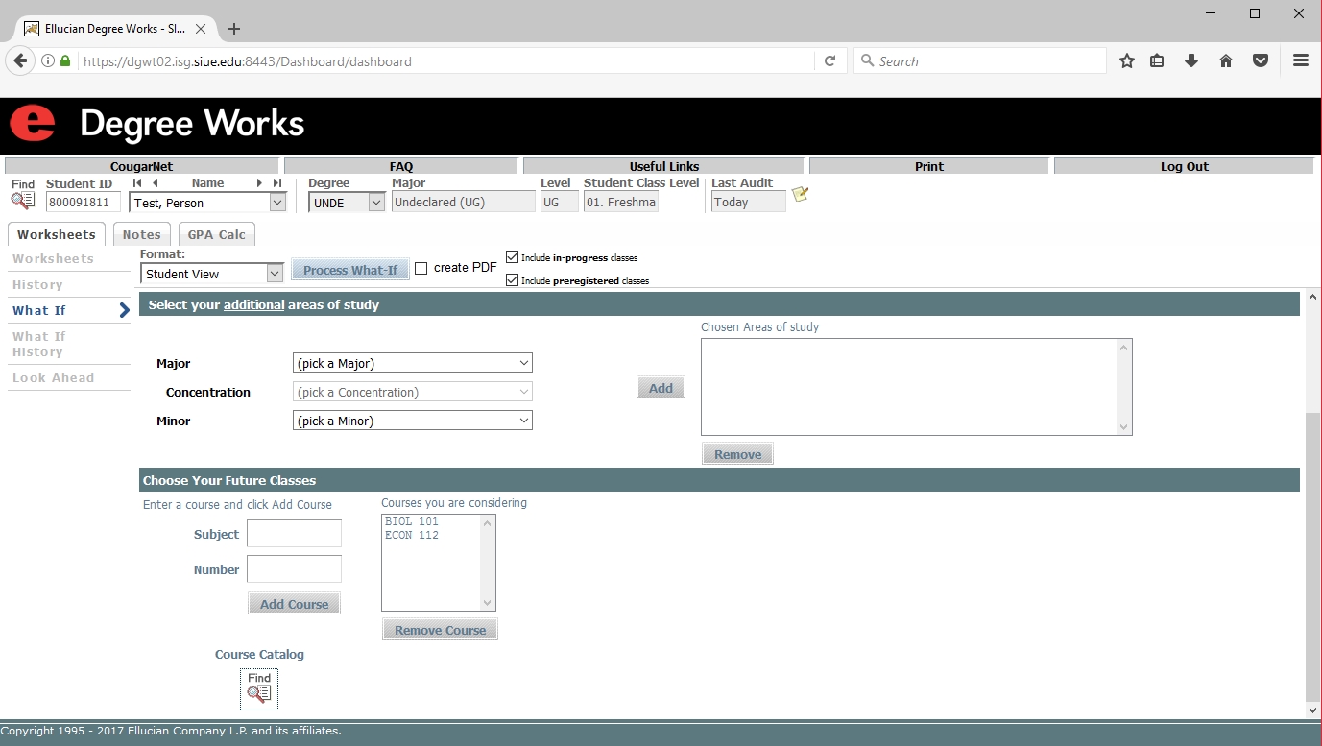The width and height of the screenshot is (1322, 746).
Task: Switch to the GPA Calc tab
Action: tap(217, 234)
